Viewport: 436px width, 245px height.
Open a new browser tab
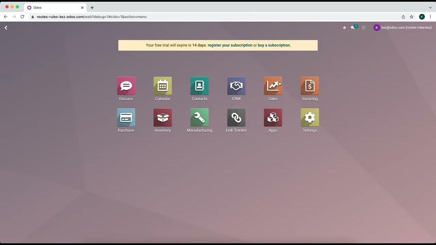(x=92, y=7)
